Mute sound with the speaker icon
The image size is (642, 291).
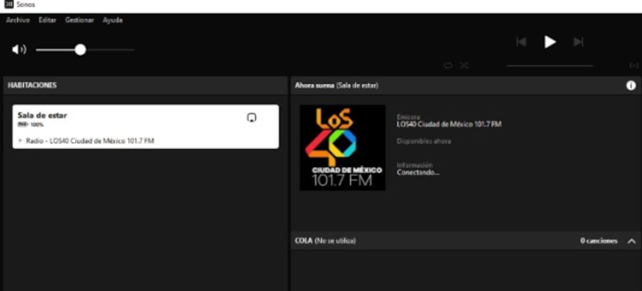point(19,50)
